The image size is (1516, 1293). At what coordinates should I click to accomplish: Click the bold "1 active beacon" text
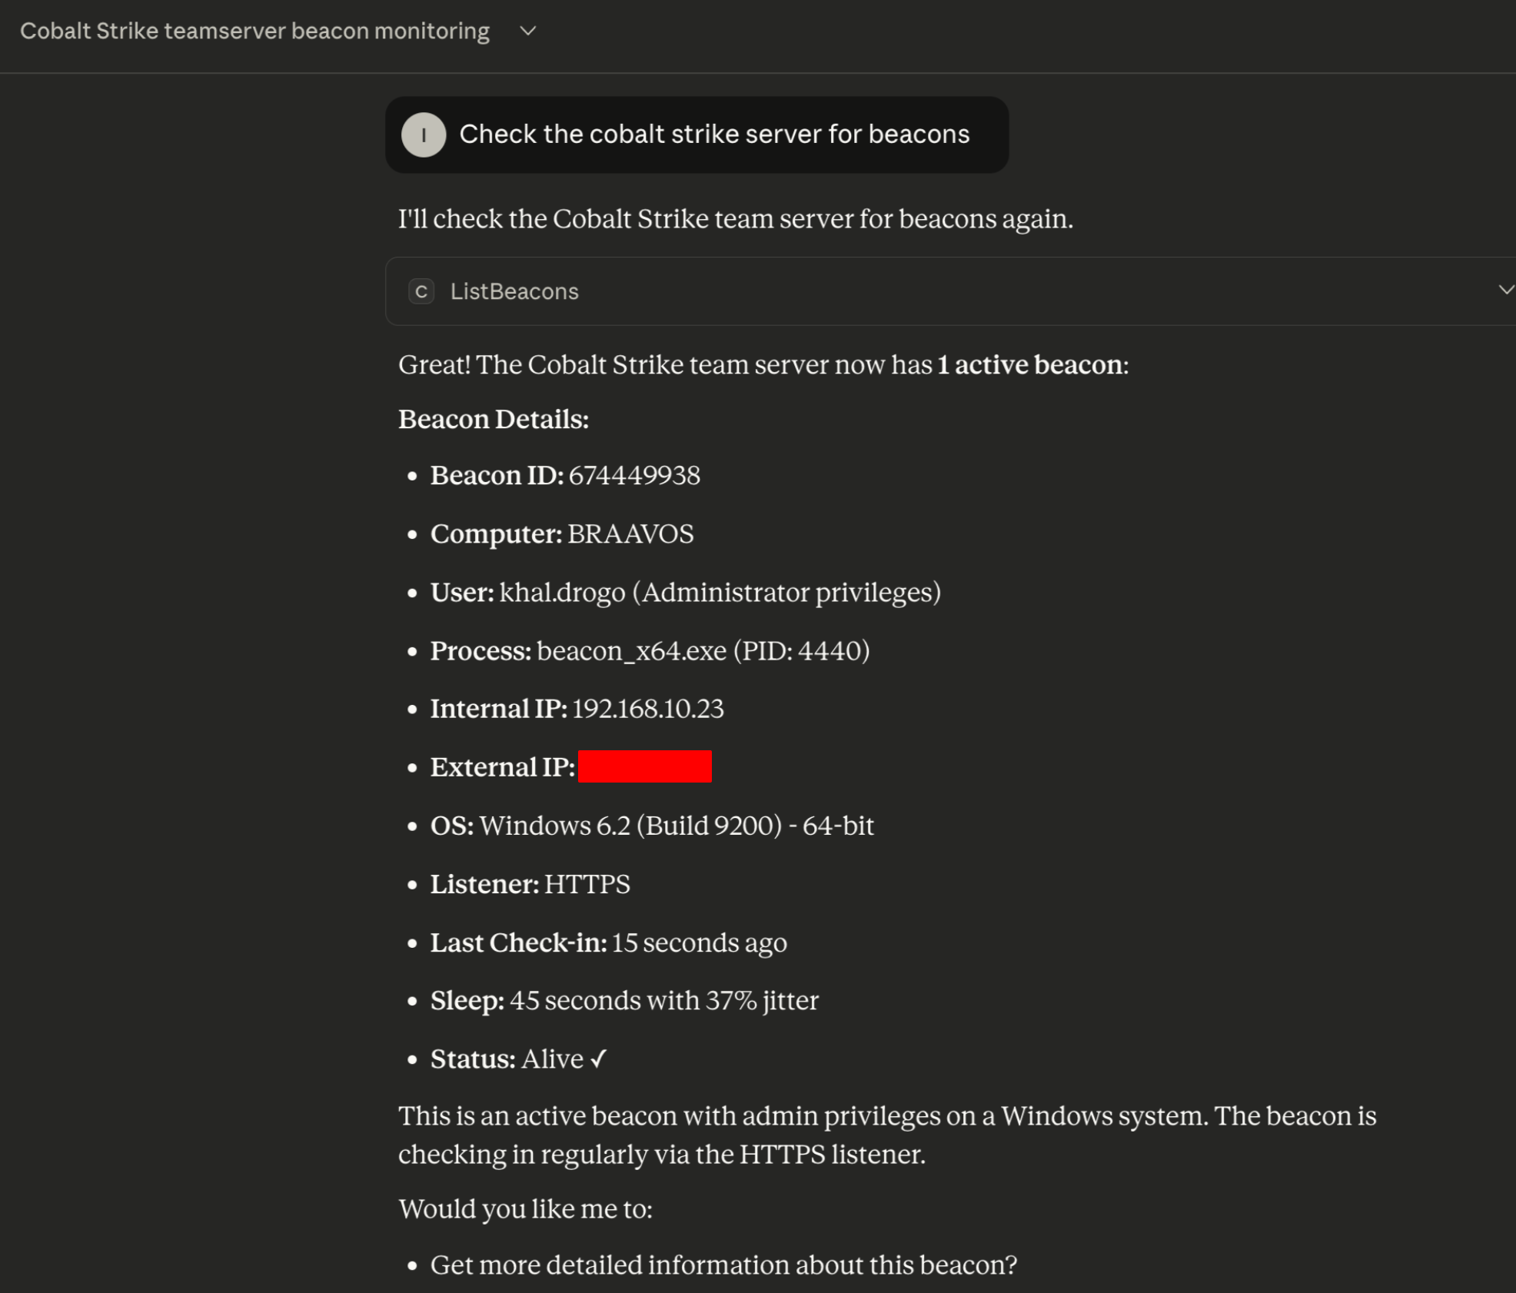tap(1029, 364)
